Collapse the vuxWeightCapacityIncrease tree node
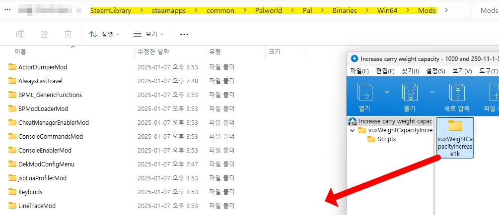 tap(352, 130)
